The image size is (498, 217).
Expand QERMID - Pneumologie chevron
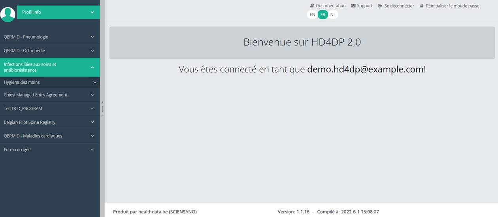pos(92,37)
